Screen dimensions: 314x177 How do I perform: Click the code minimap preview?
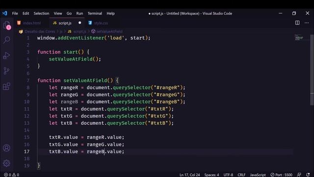(x=299, y=37)
